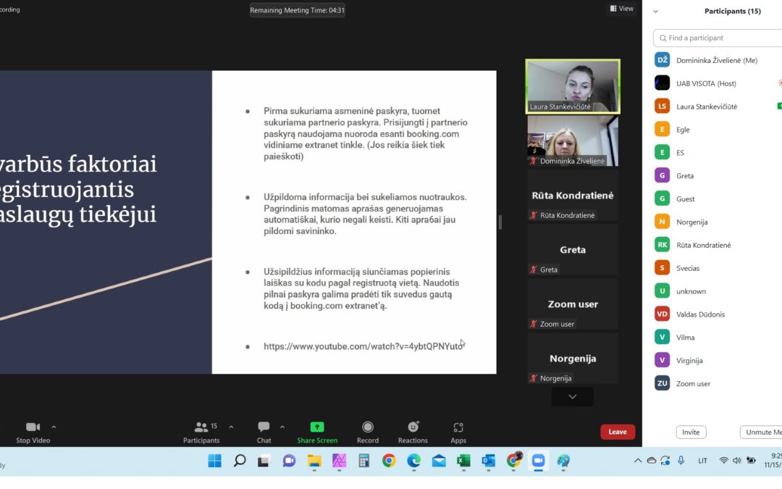Viewport: 782px width, 489px height.
Task: Click the Leave meeting button
Action: [617, 432]
